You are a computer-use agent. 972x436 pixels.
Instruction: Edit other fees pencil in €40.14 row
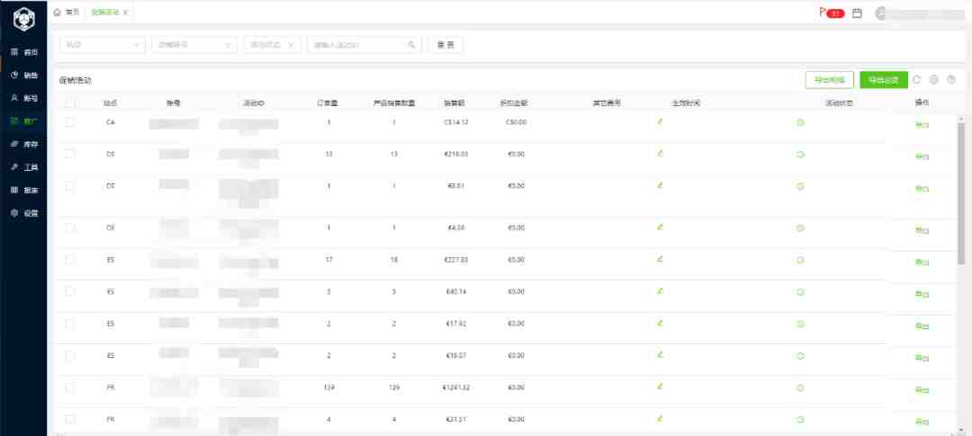tap(660, 290)
